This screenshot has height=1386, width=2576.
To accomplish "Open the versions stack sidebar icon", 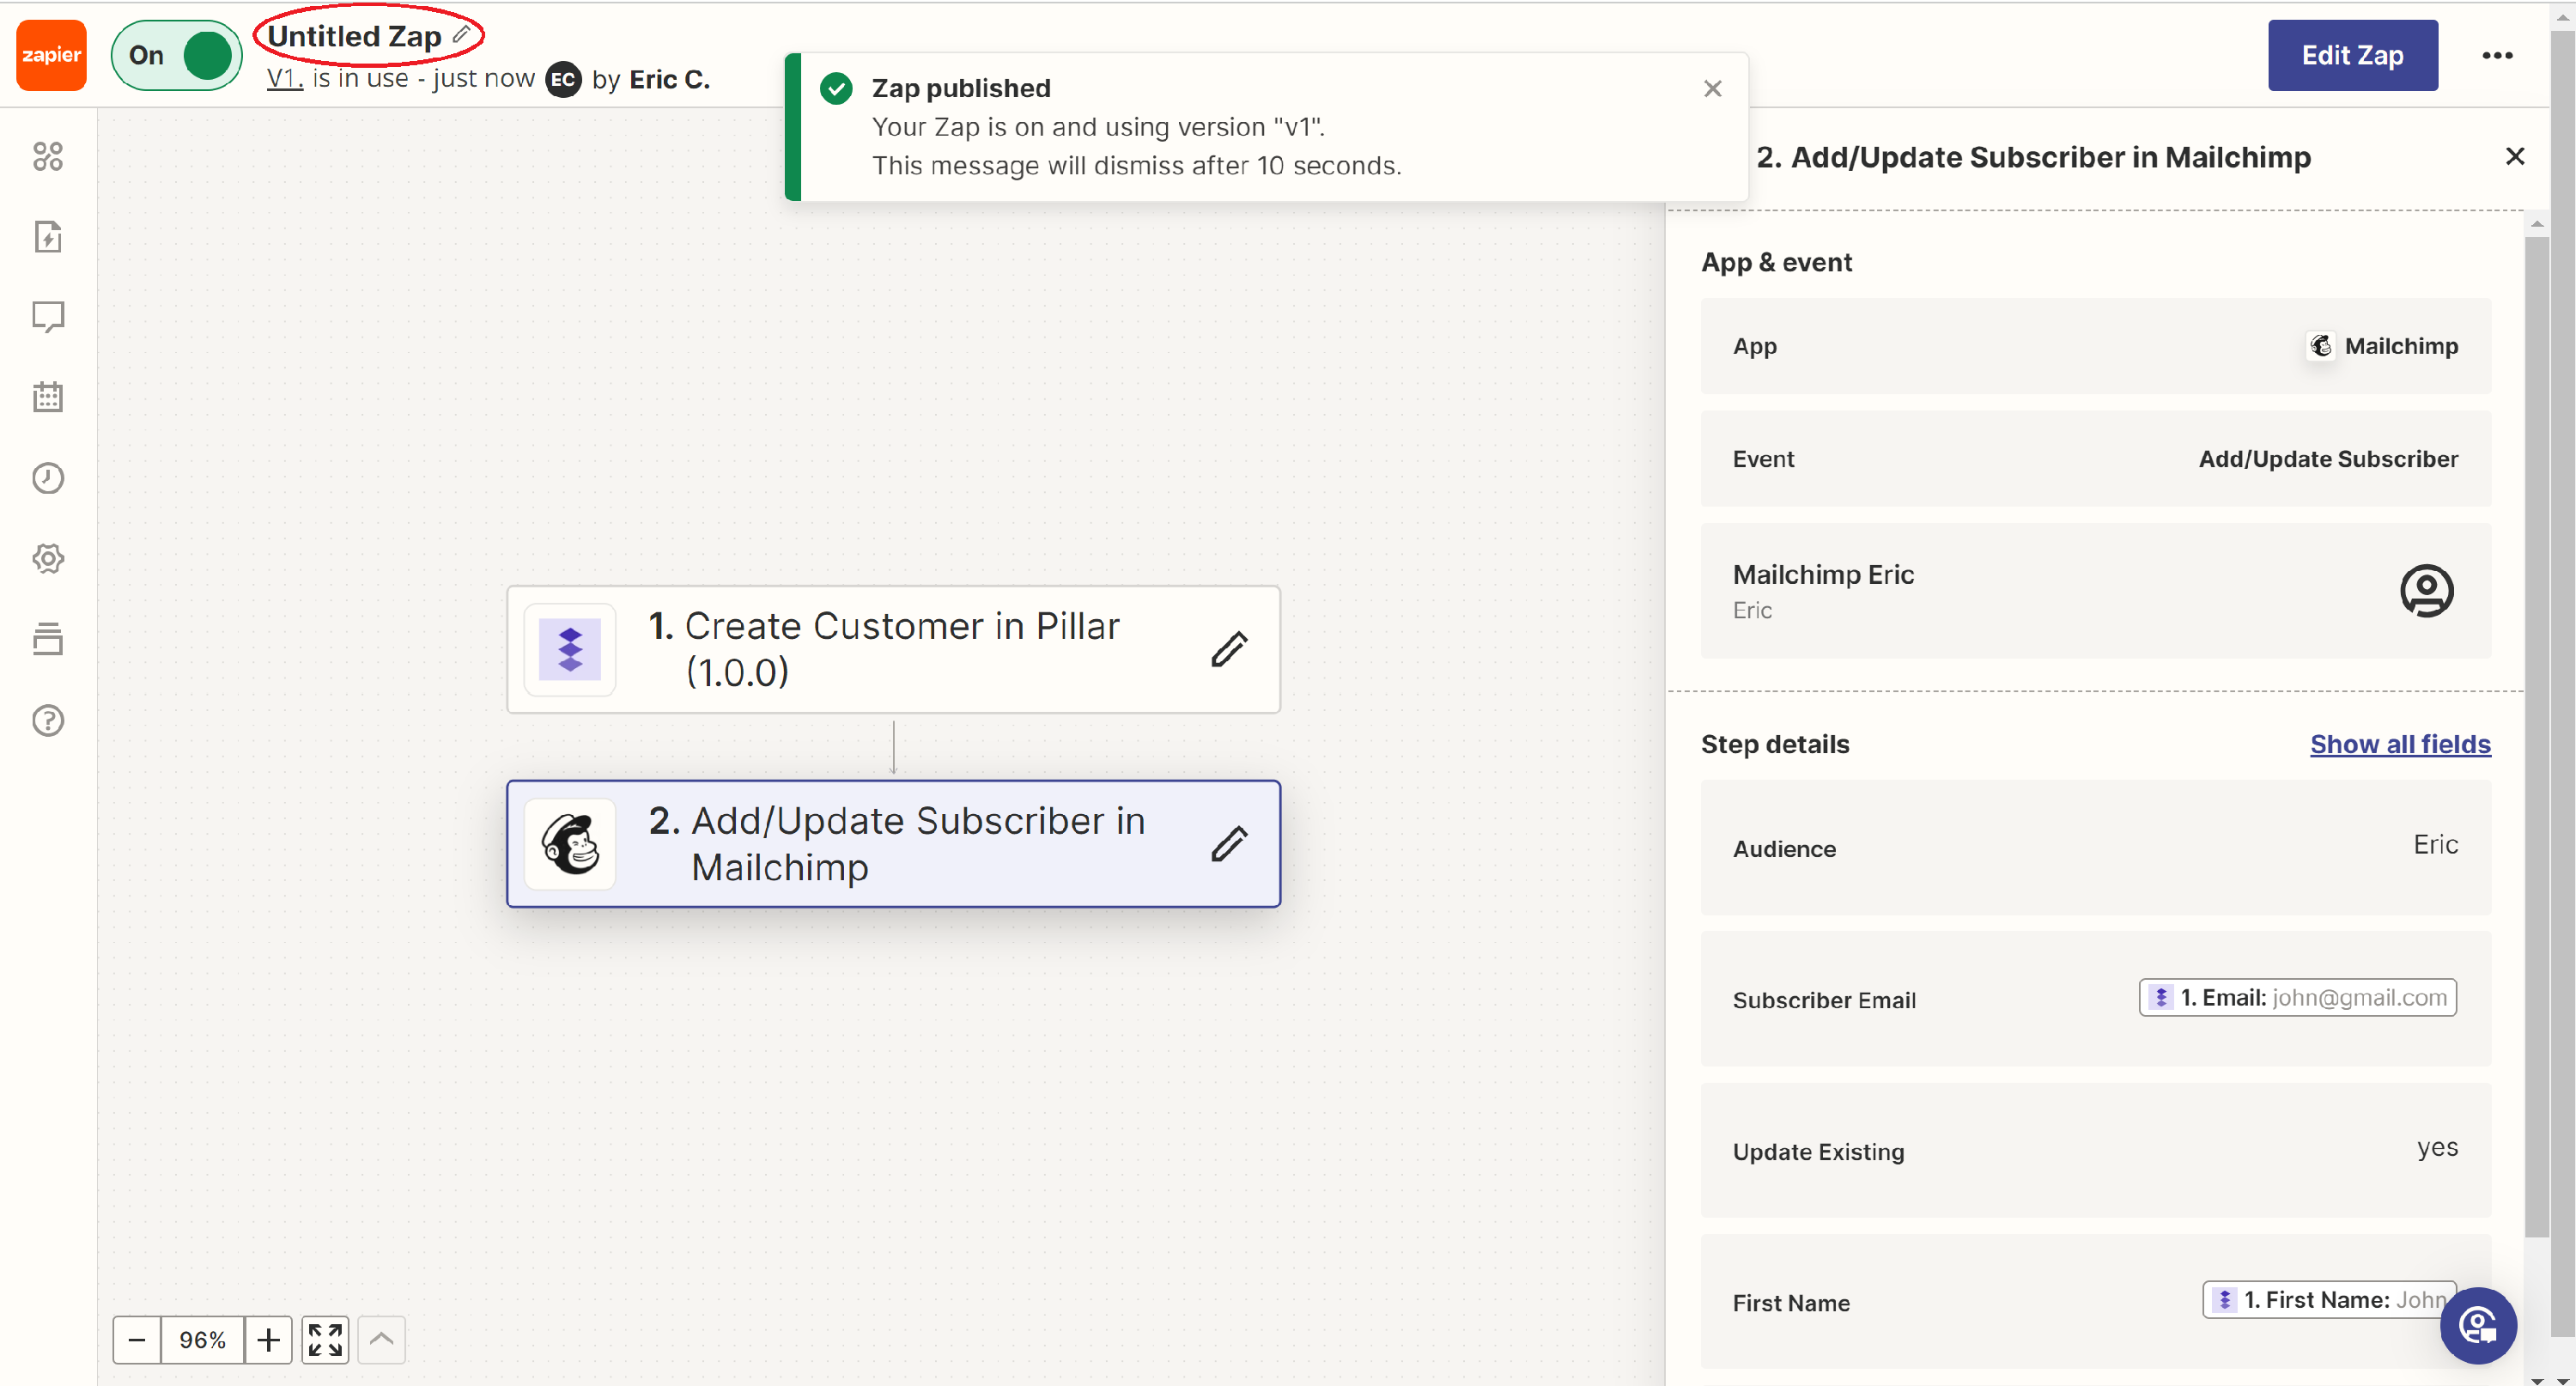I will click(48, 638).
